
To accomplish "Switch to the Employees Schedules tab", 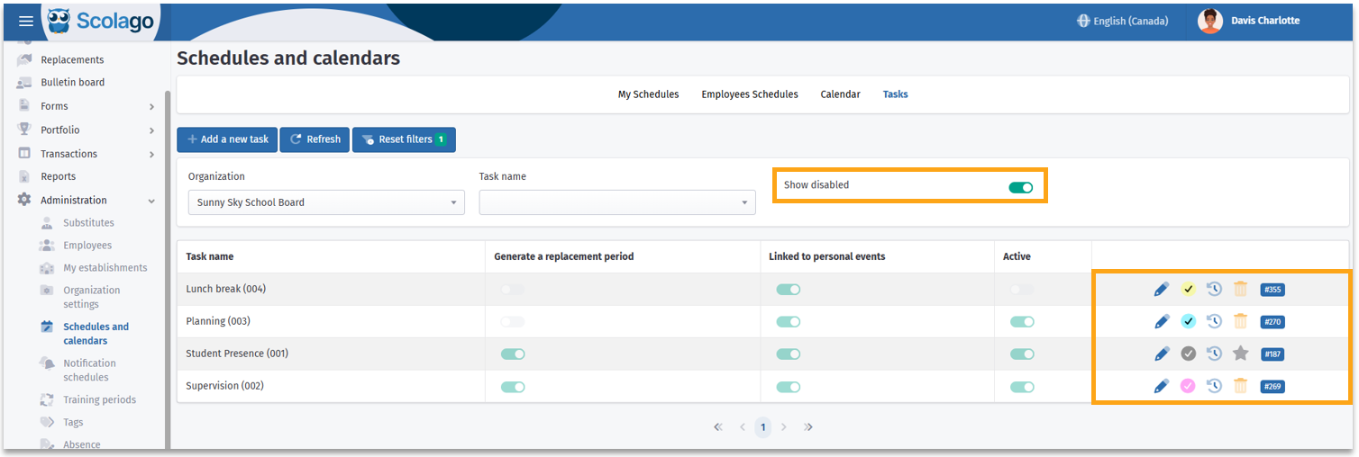I will (x=750, y=94).
